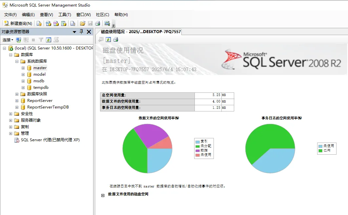Expand the model database node
Screen dimensions: 348x215
pyautogui.click(x=23, y=74)
